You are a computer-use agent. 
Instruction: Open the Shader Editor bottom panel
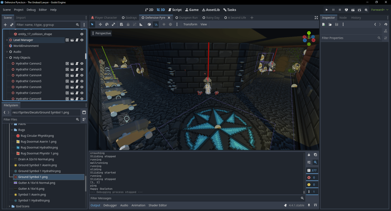tap(157, 205)
